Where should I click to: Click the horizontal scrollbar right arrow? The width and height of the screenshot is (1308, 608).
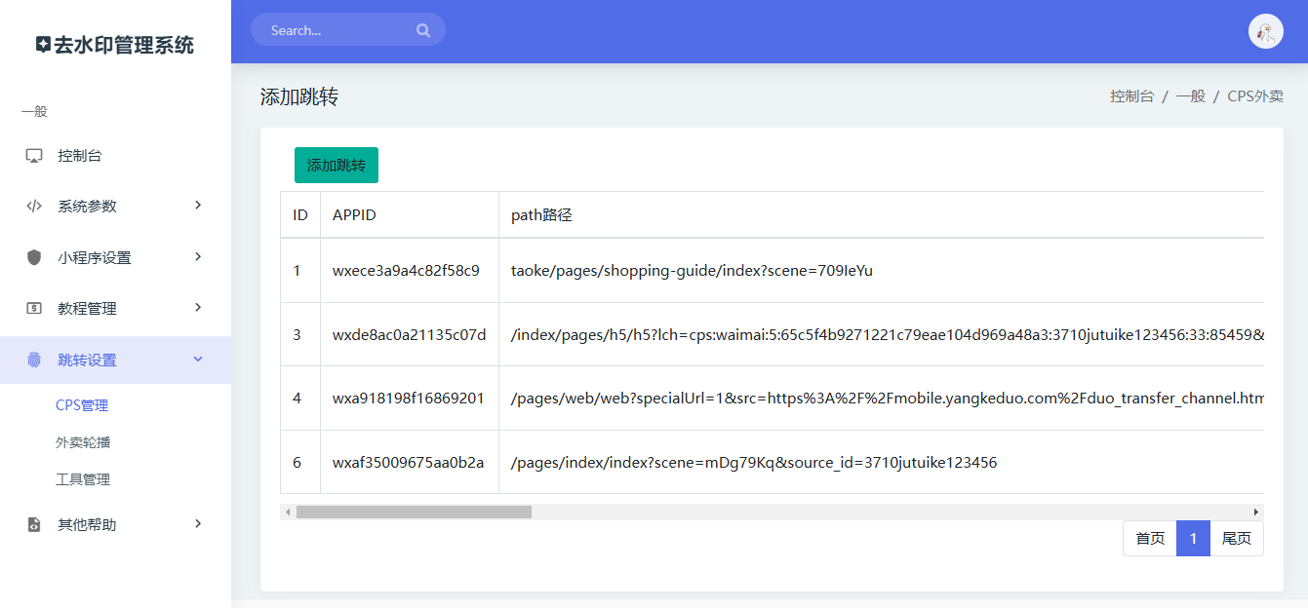click(1256, 512)
